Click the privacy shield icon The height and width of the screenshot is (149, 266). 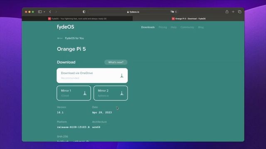[84, 12]
